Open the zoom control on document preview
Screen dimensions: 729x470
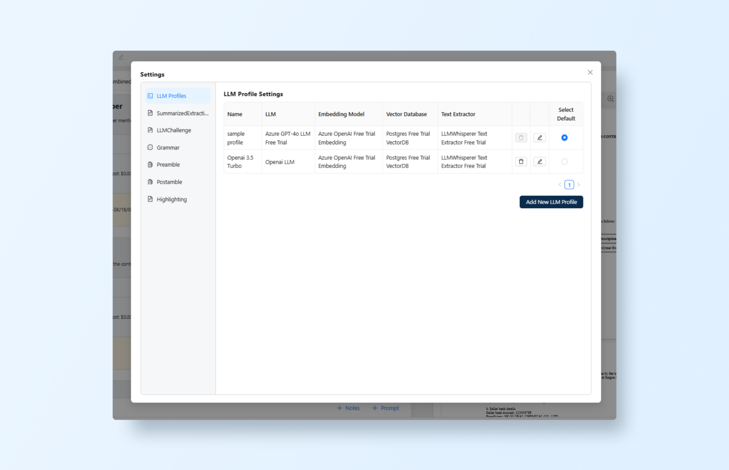click(x=610, y=99)
